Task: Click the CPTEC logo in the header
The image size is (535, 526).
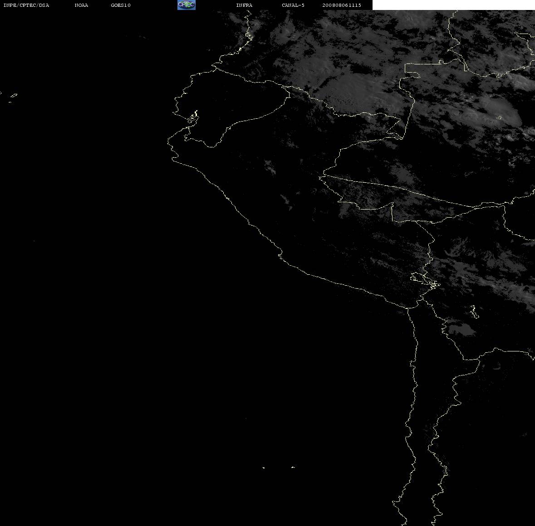Action: (x=187, y=5)
